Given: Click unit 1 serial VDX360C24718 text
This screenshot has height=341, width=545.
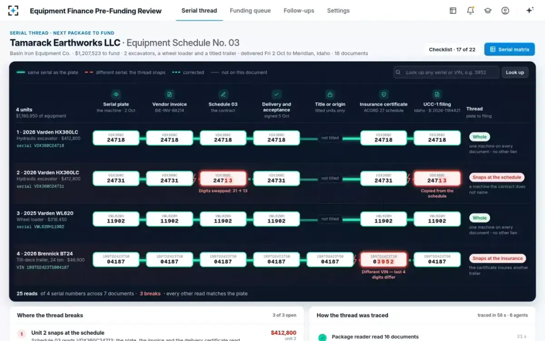Looking at the screenshot, I should (40, 146).
